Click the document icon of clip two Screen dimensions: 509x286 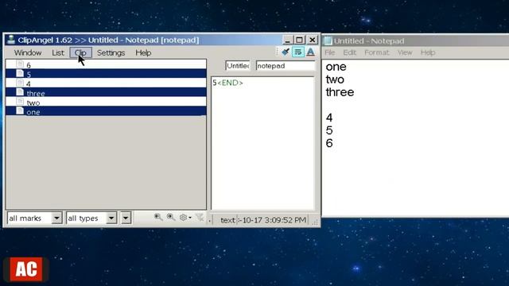tap(20, 102)
